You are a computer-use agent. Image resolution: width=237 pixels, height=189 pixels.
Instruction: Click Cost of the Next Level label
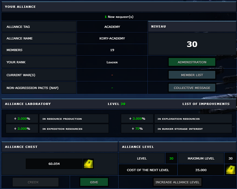[x=148, y=170]
